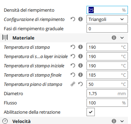Click info icon in Velocità header
Screen dimensions: 131x124
(x=114, y=121)
